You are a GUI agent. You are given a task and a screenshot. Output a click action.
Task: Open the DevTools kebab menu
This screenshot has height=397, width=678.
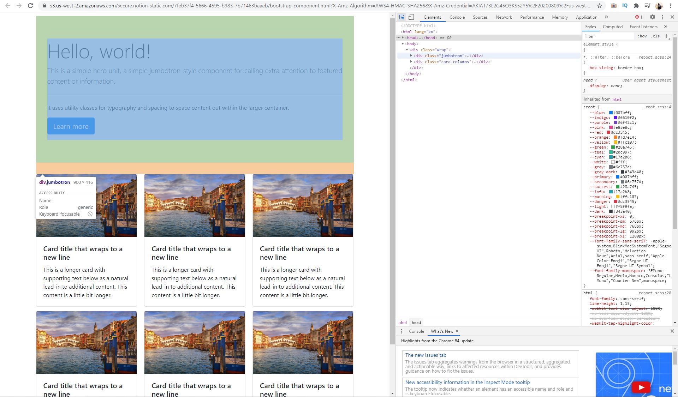662,17
